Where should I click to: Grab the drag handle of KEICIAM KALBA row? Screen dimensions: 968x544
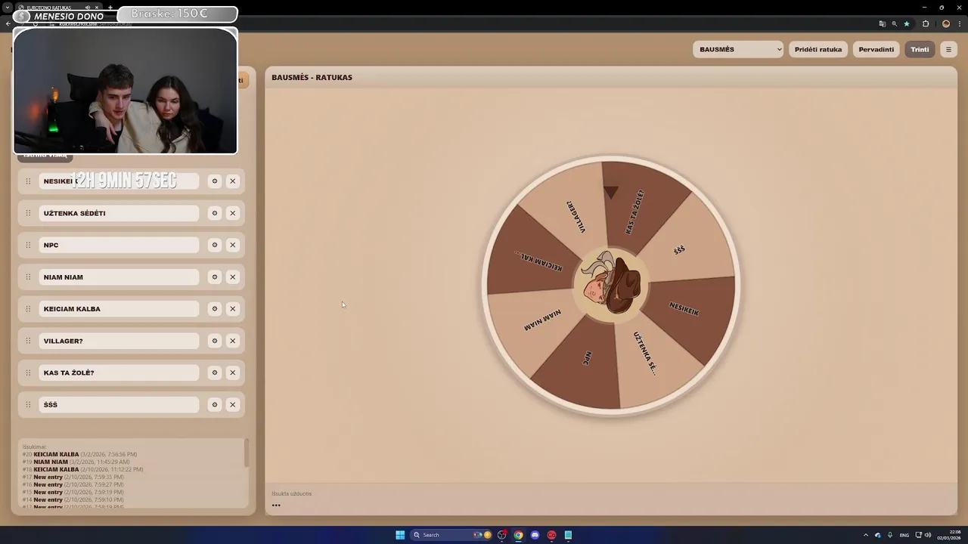(x=28, y=309)
